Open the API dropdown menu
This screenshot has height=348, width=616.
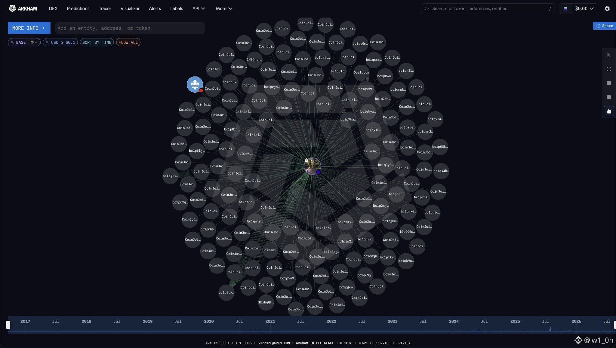point(199,8)
